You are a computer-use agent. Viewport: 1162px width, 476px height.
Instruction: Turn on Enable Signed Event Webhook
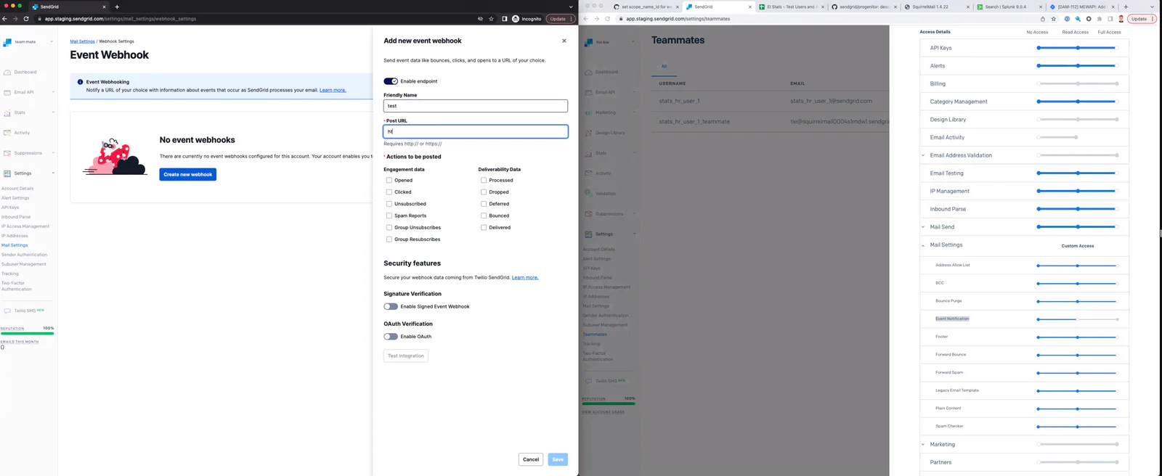point(391,306)
